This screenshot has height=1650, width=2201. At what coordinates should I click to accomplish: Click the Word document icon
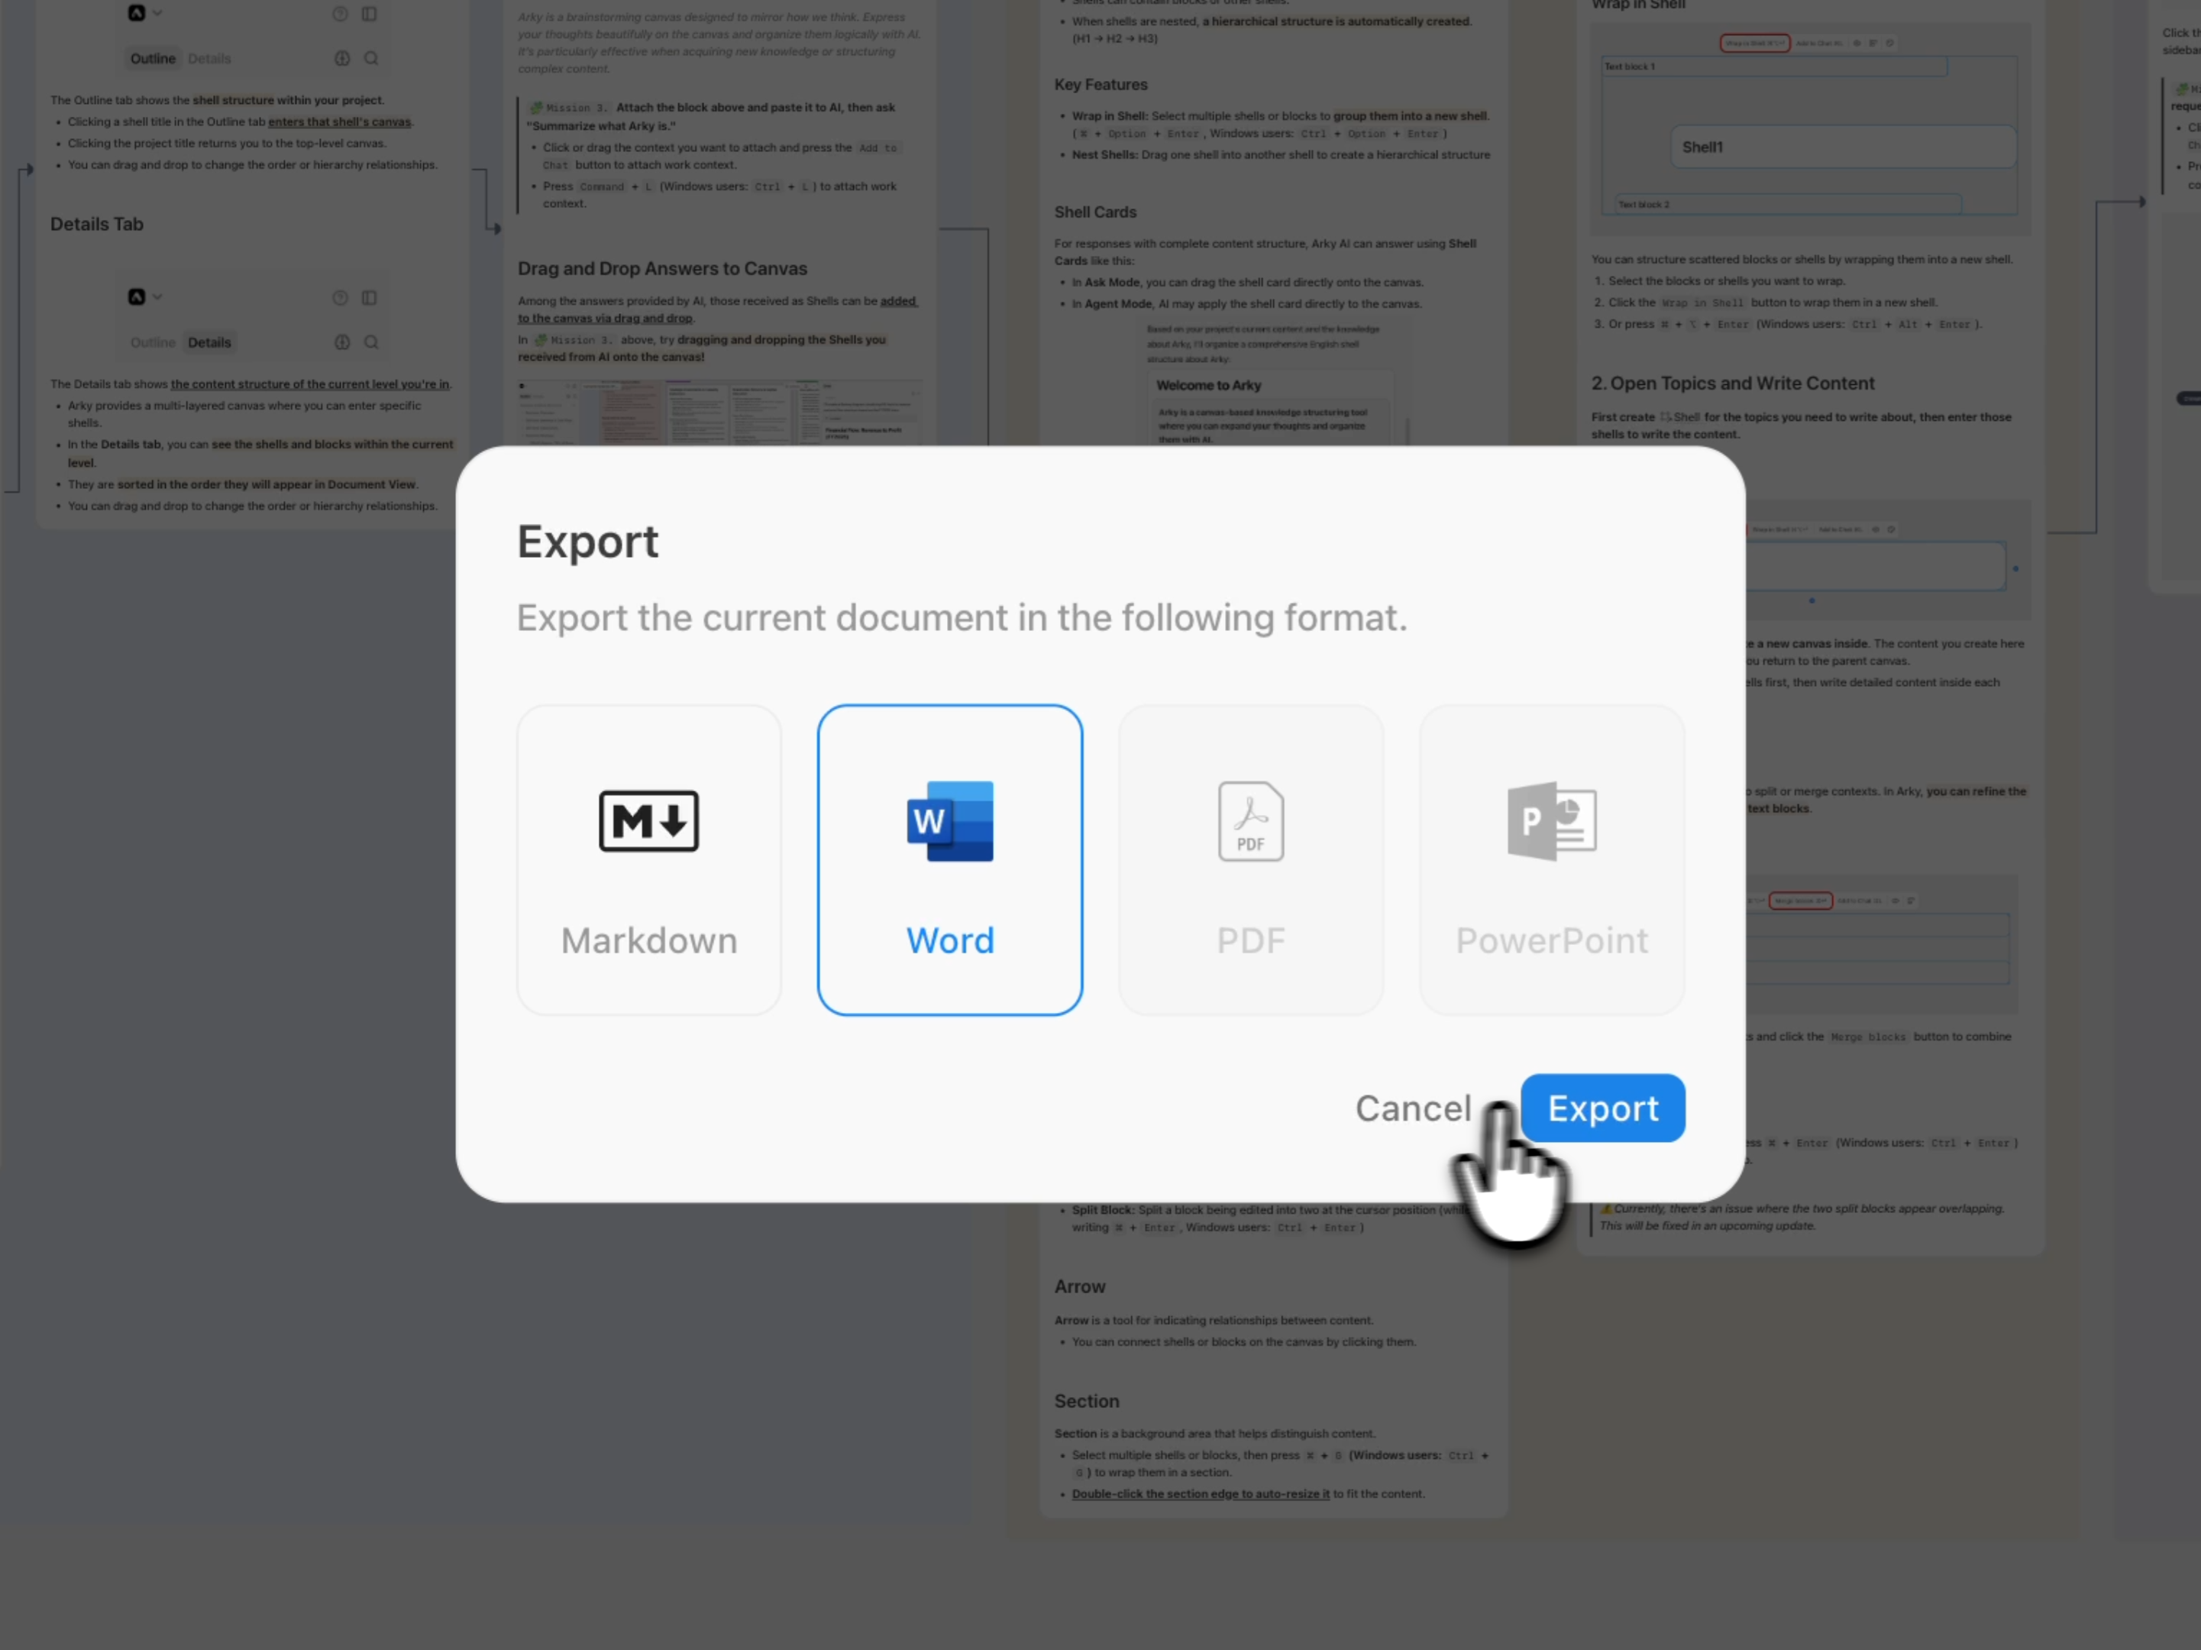click(949, 821)
